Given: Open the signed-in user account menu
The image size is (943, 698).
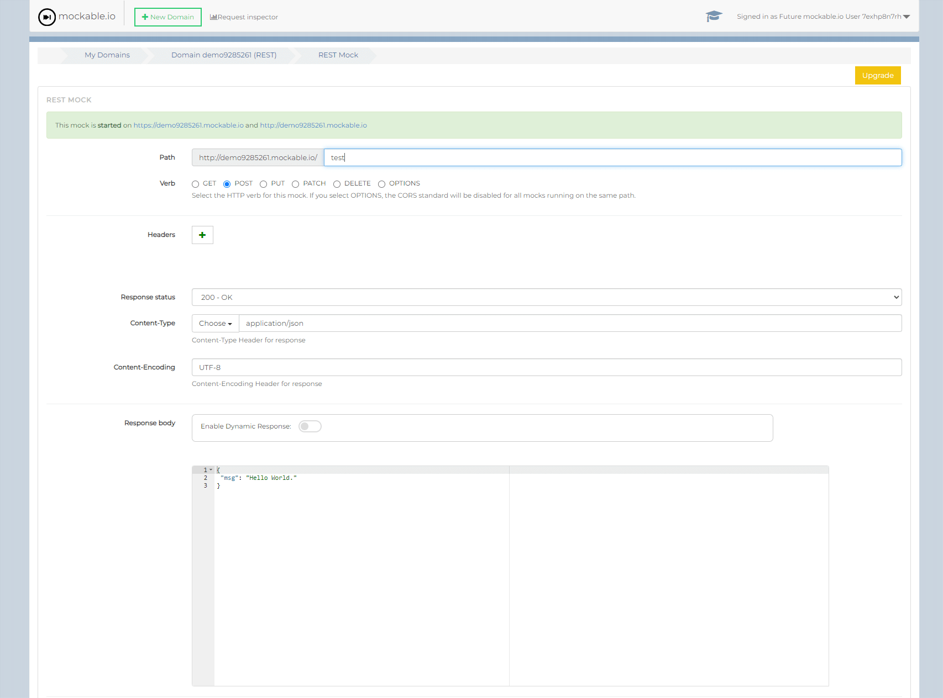Looking at the screenshot, I should click(x=823, y=17).
